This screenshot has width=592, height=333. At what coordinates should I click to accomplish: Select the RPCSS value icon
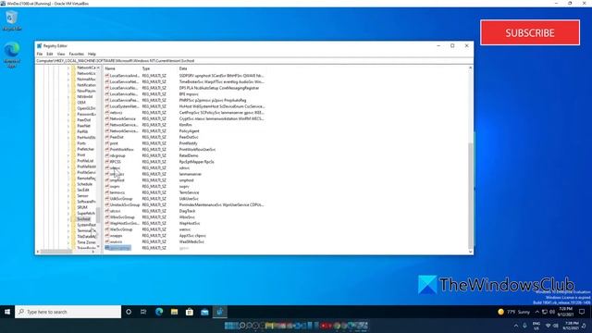[107, 162]
